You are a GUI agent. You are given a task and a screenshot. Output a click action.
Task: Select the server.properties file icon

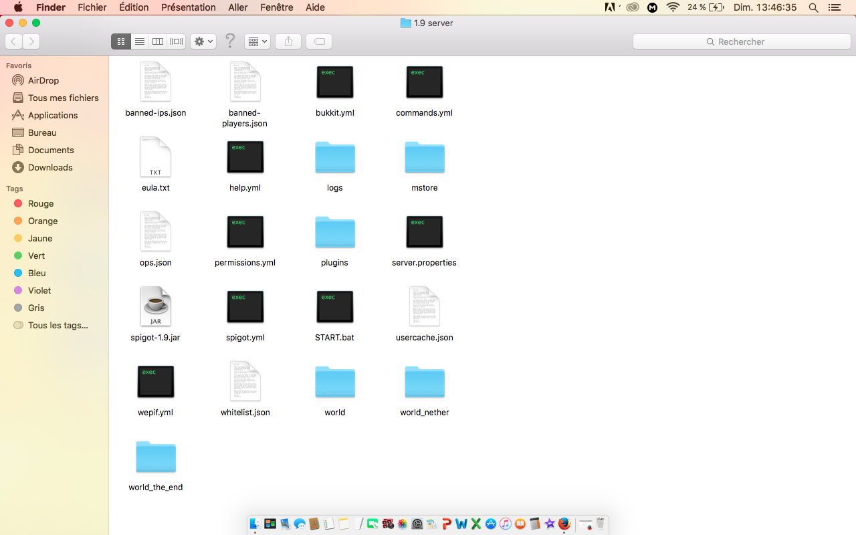click(425, 232)
